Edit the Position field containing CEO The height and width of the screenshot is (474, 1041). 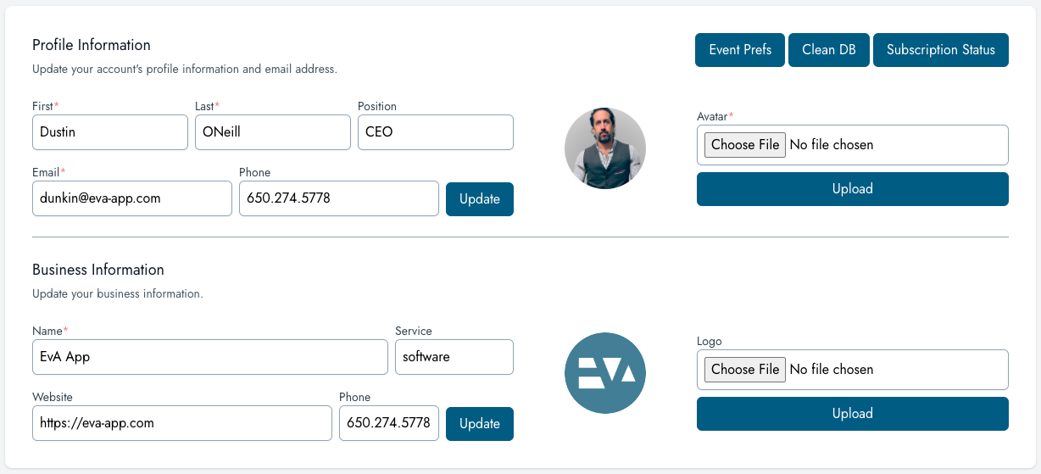(x=435, y=132)
